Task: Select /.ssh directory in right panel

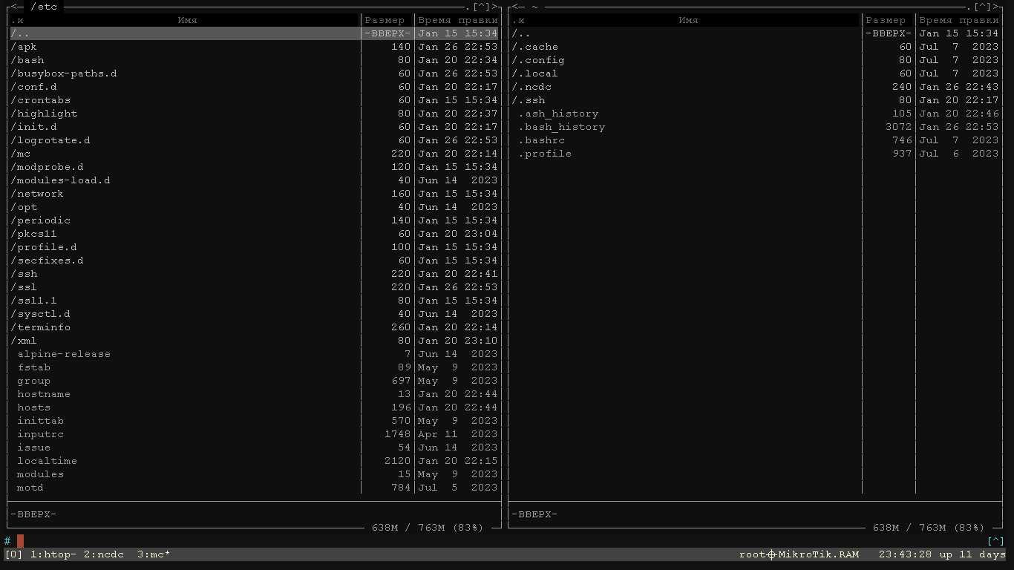Action: [x=756, y=100]
